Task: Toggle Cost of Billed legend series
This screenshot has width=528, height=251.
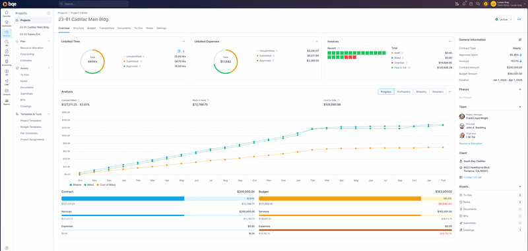Action: [x=106, y=185]
